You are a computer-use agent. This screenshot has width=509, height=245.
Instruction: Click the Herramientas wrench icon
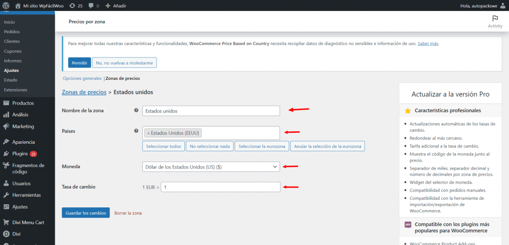click(x=6, y=195)
